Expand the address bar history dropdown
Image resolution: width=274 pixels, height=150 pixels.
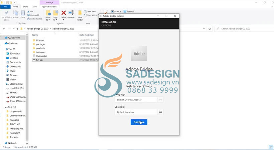[x=204, y=29]
